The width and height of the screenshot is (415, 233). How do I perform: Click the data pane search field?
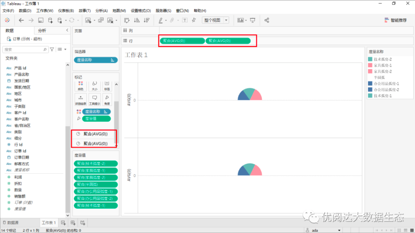24,50
